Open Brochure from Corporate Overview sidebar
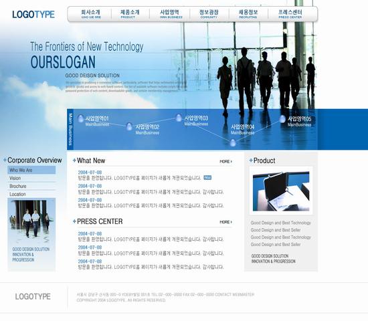Screen dimensions: 368x321 tap(31, 187)
